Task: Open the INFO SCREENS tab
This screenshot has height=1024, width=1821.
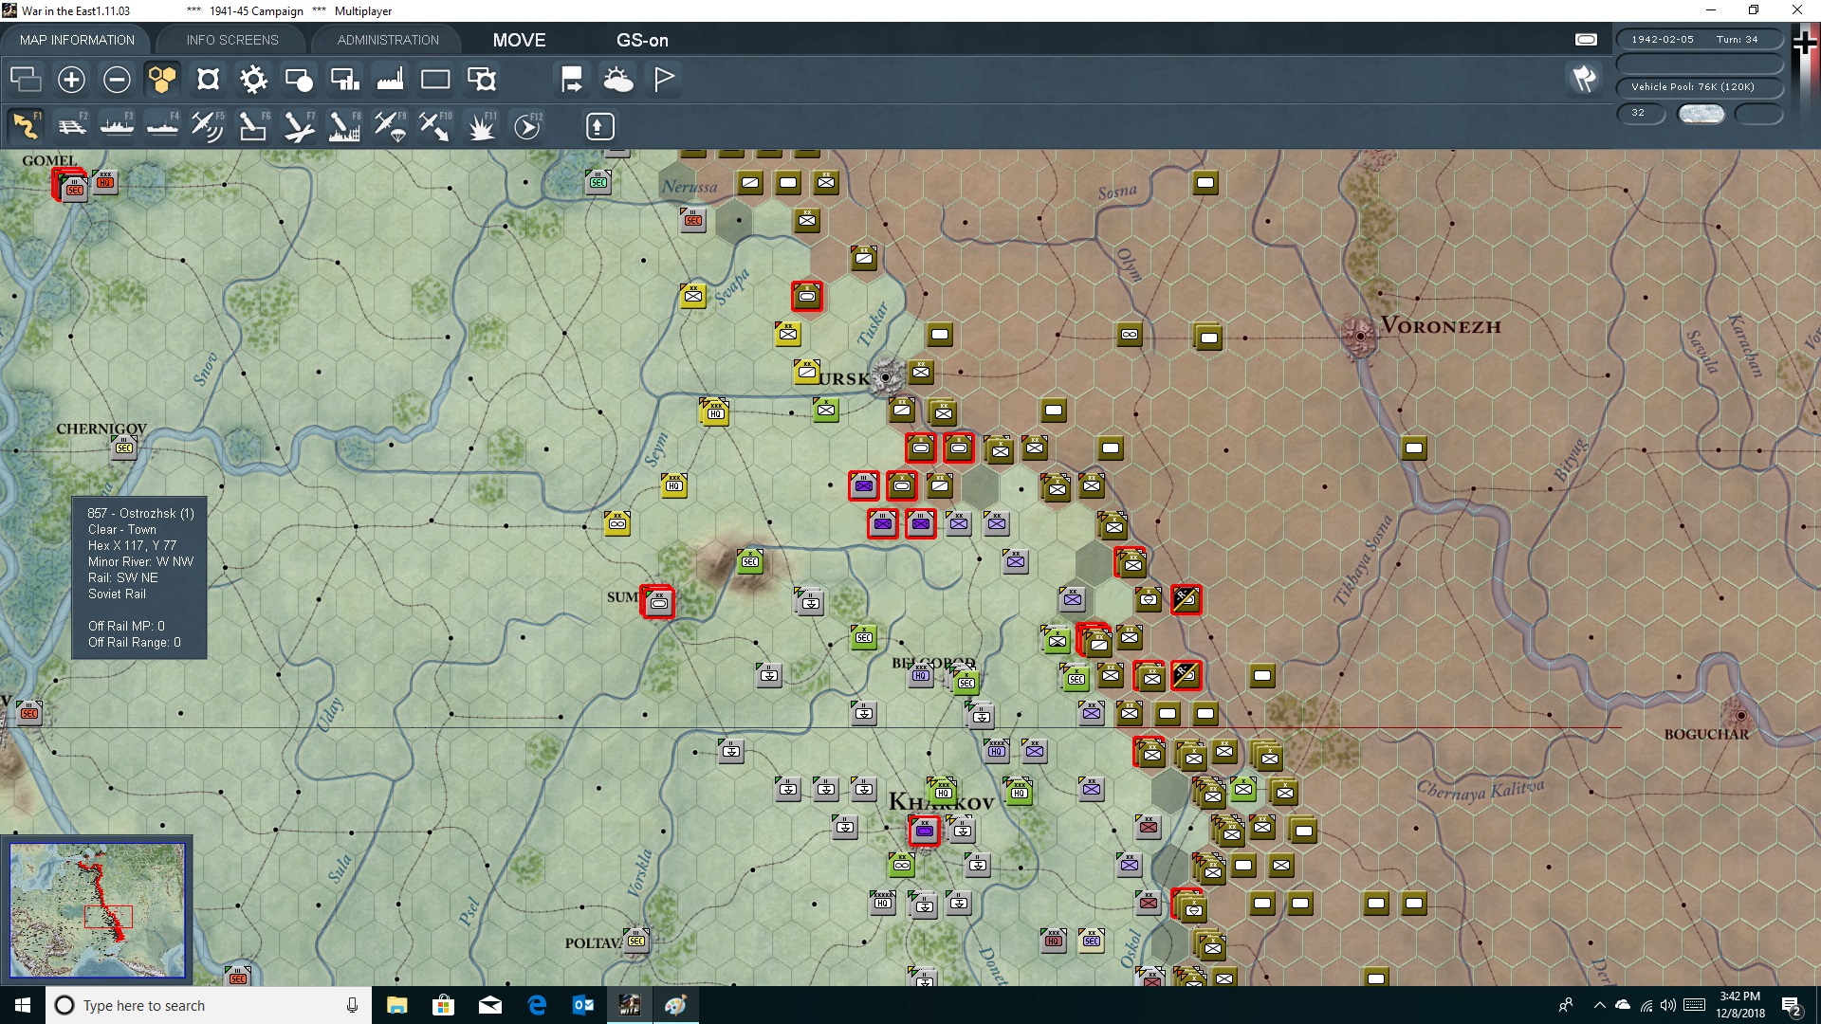Action: pos(232,40)
